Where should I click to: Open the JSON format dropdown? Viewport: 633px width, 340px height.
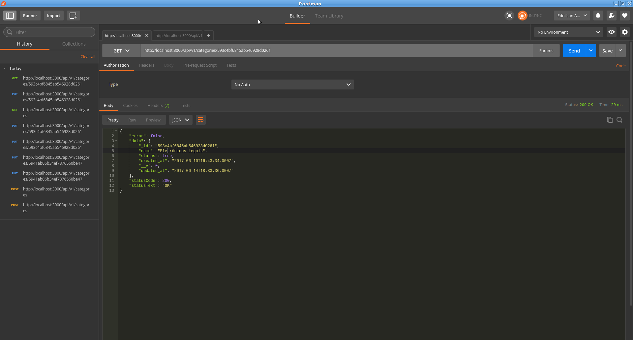coord(180,120)
